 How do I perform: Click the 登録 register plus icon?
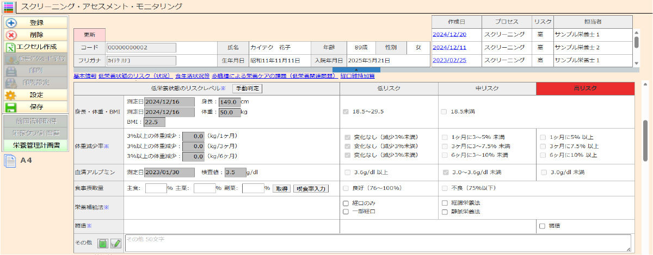[11, 23]
